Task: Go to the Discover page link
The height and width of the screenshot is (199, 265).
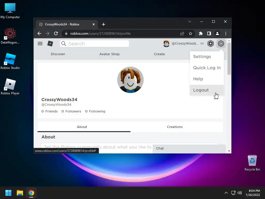Action: coord(58,54)
